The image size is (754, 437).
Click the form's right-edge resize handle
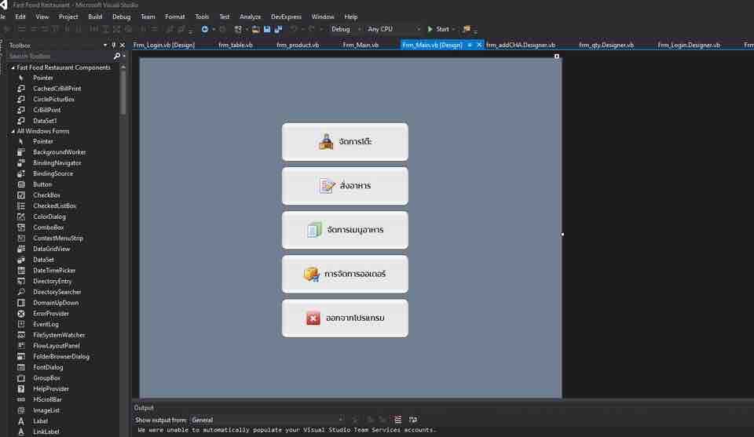(562, 235)
